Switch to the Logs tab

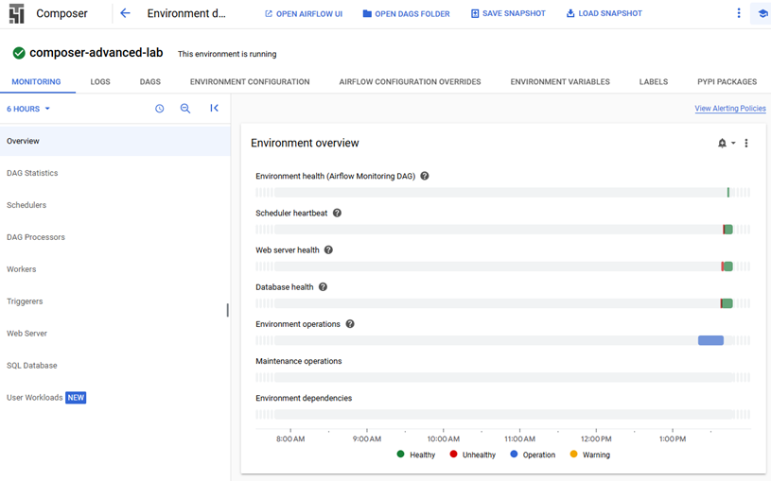[100, 81]
